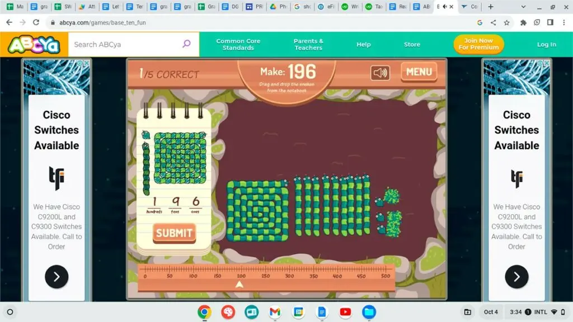The width and height of the screenshot is (573, 322).
Task: Open the Chrome three-dot menu
Action: (564, 22)
